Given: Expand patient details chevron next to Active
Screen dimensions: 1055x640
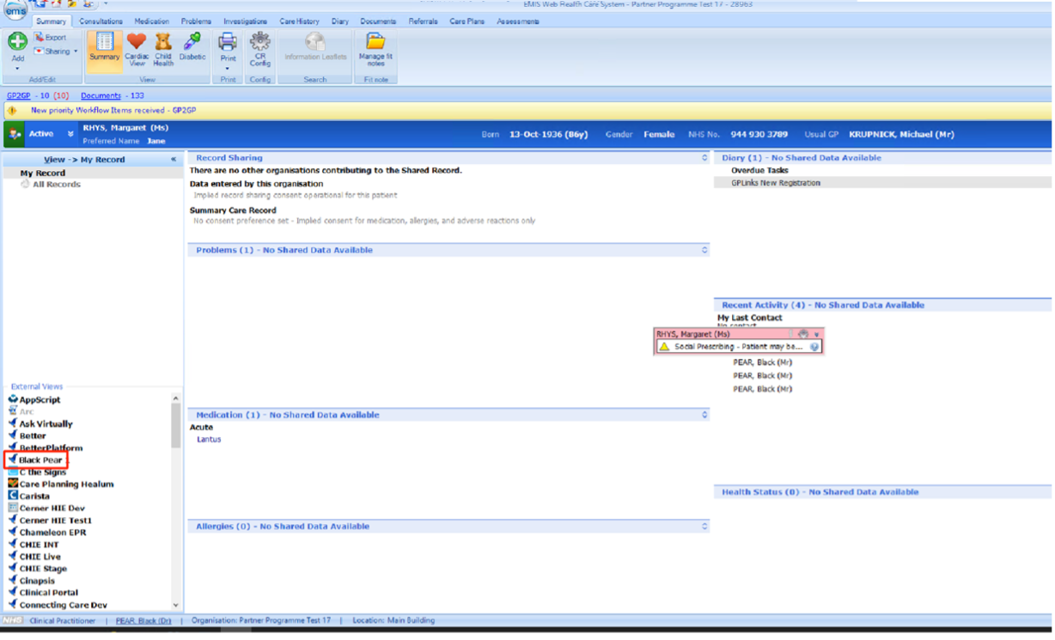Looking at the screenshot, I should [x=70, y=134].
